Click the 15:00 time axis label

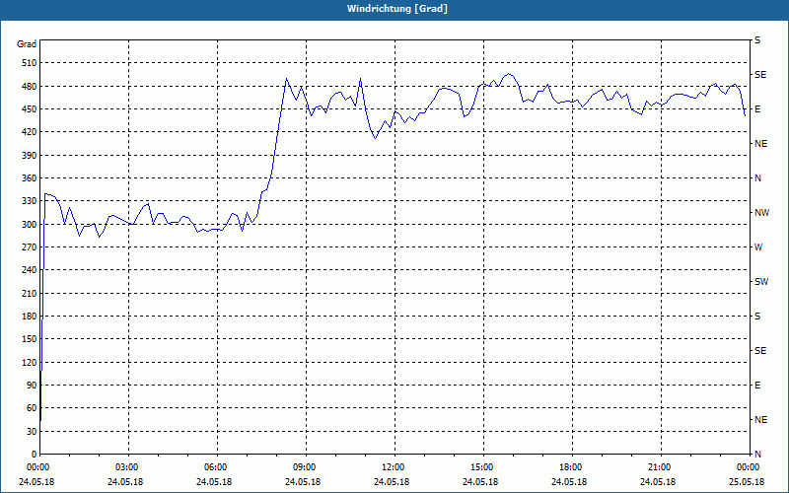click(x=483, y=467)
